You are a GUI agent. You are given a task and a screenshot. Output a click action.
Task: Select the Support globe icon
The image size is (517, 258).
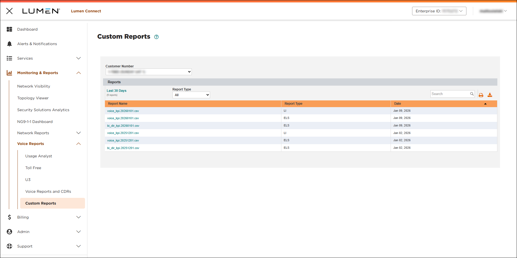pos(9,246)
